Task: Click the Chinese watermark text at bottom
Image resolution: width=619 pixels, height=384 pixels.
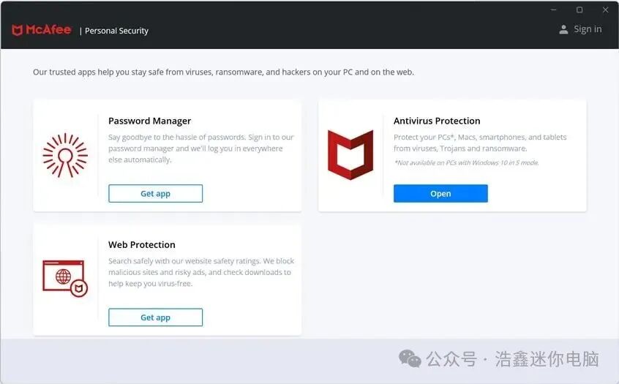Action: pyautogui.click(x=512, y=359)
